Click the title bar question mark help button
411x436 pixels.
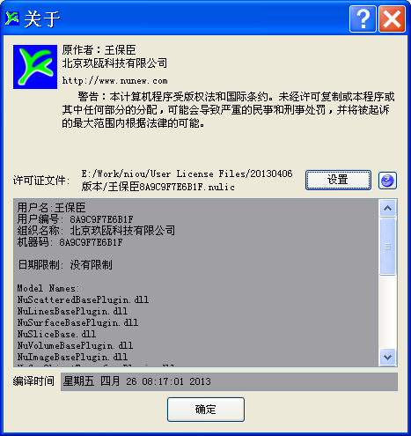[x=363, y=19]
